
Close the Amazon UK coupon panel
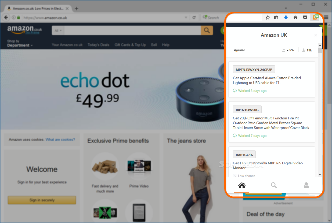coord(316,35)
